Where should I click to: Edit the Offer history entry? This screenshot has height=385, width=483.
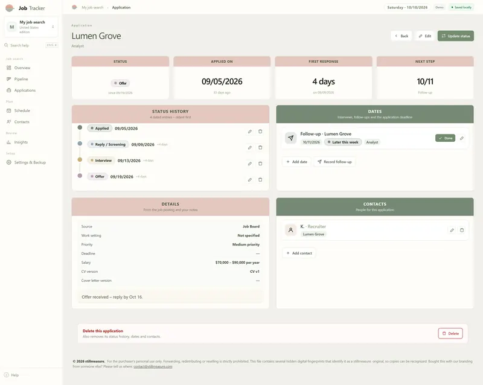(x=250, y=180)
